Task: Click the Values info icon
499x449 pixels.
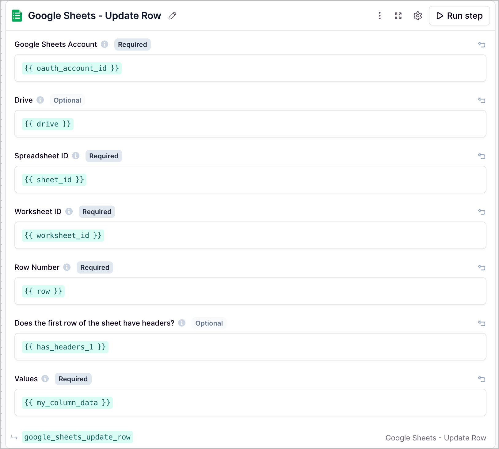Action: pyautogui.click(x=45, y=379)
